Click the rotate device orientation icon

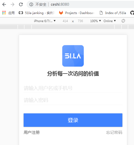(123, 21)
